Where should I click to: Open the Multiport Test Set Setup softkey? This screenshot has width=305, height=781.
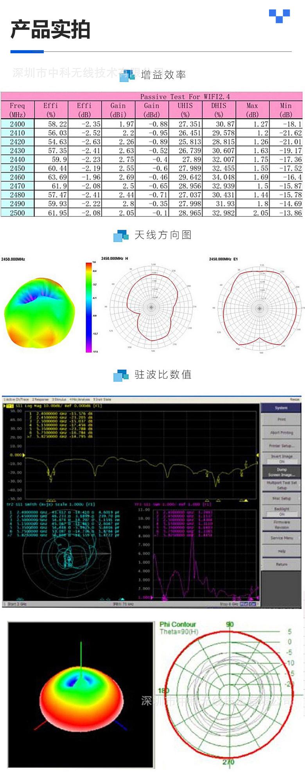point(282,485)
